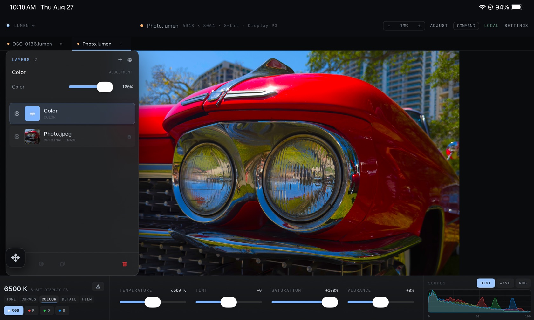
Task: Select the HIST scope view
Action: click(486, 283)
